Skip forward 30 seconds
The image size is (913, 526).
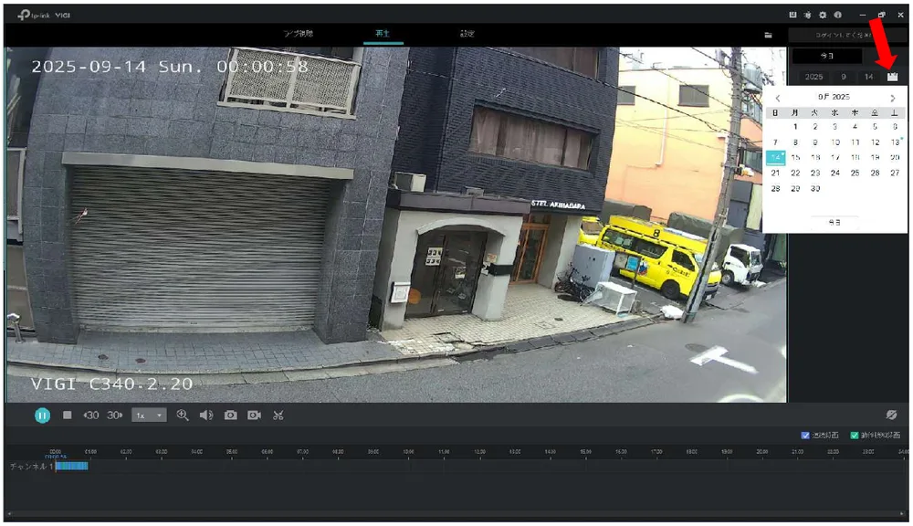click(115, 416)
